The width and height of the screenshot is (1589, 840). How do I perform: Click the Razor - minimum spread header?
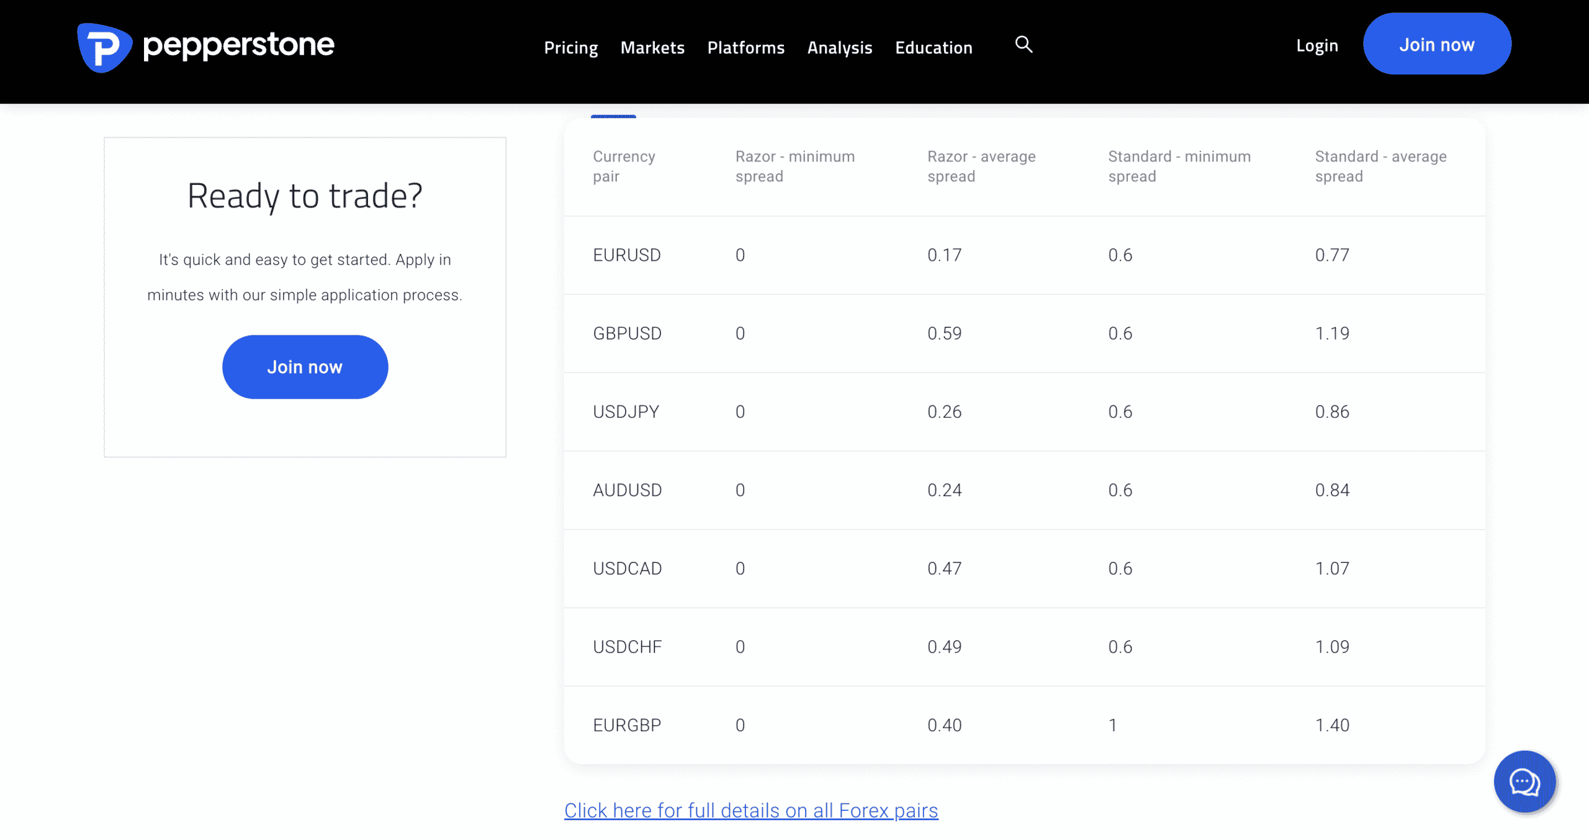click(x=795, y=166)
